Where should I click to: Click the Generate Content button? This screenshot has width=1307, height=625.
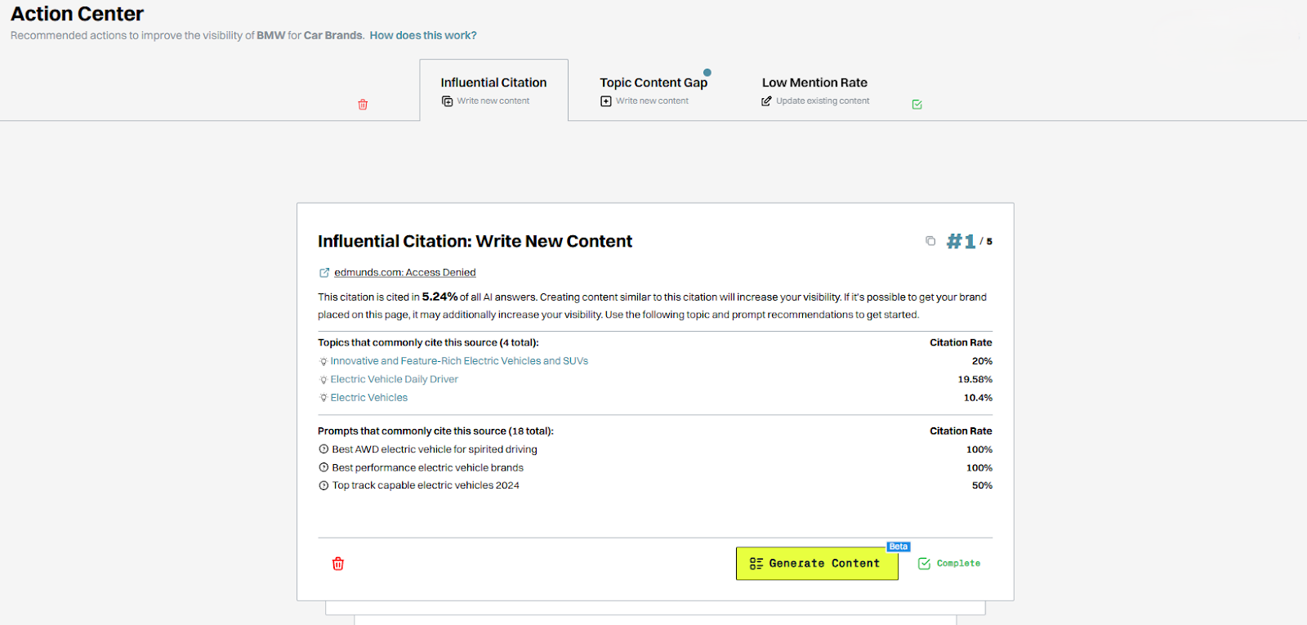(817, 564)
